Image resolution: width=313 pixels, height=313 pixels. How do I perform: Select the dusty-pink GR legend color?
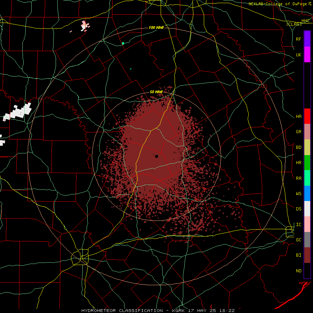(307, 132)
